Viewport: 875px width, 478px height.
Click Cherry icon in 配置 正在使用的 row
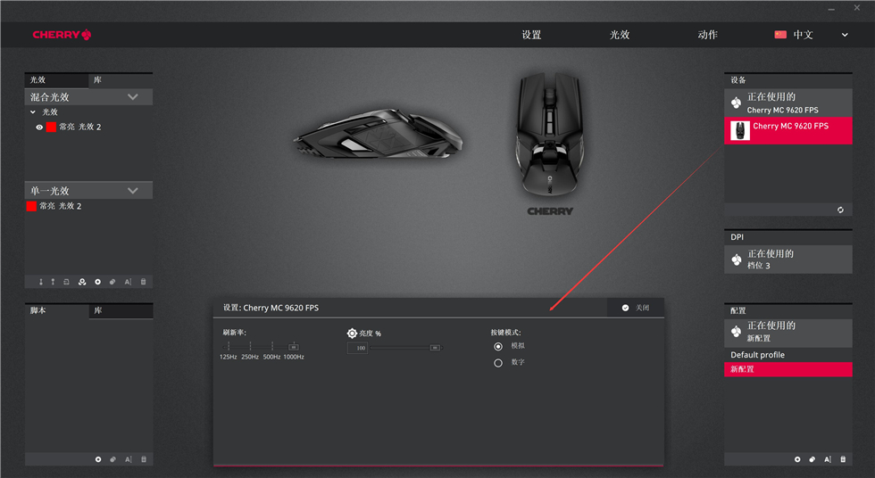(x=737, y=332)
